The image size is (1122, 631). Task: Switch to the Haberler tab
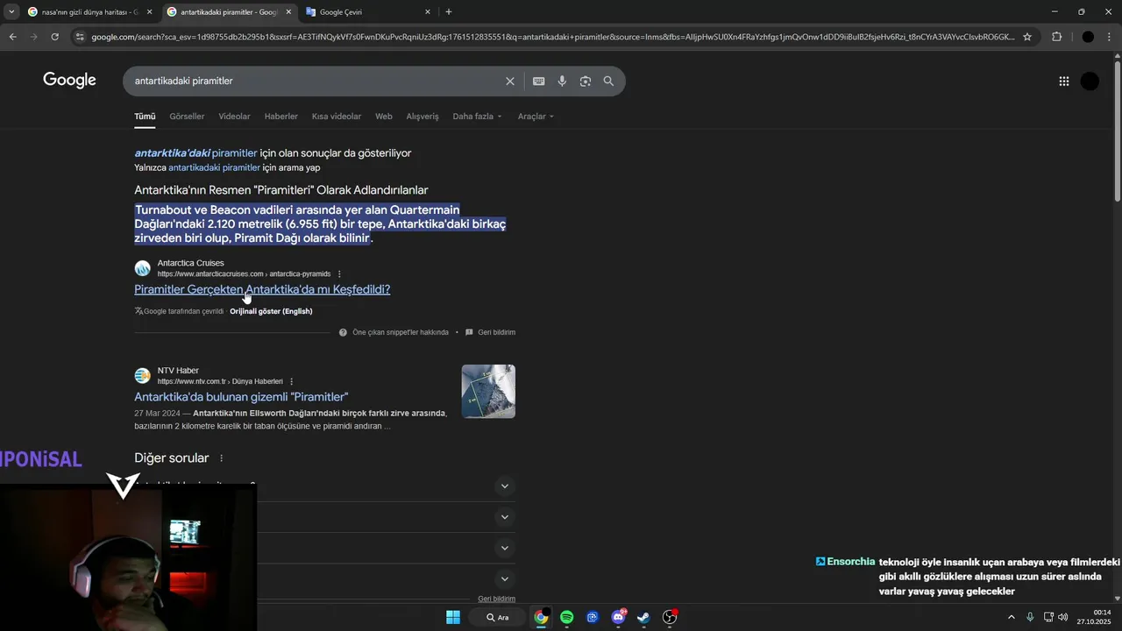tap(281, 117)
